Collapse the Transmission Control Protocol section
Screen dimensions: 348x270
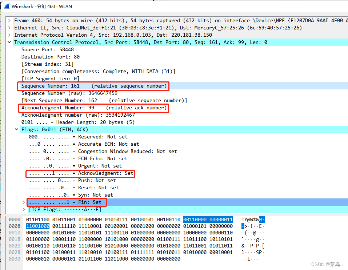pos(9,42)
